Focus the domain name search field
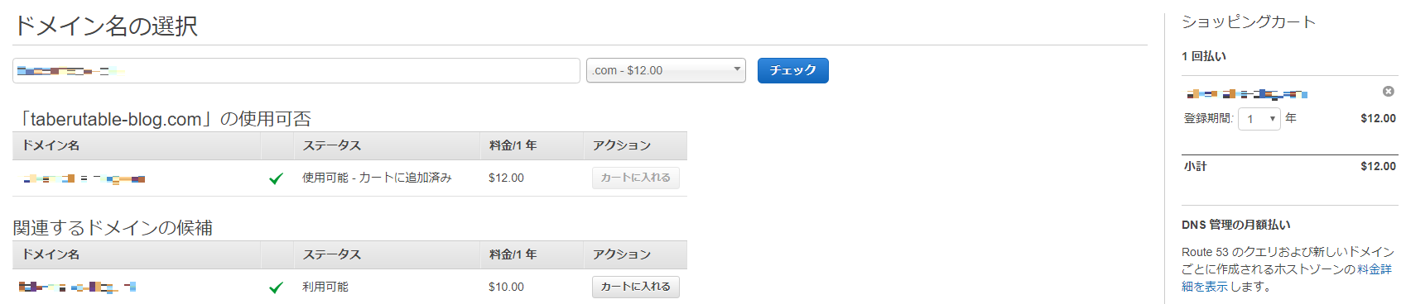 tap(296, 70)
